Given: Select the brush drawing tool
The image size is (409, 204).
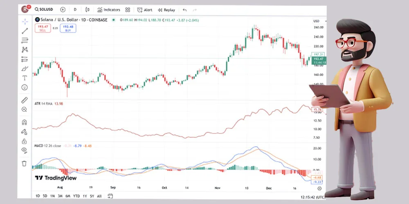Looking at the screenshot, I should click(x=25, y=69).
